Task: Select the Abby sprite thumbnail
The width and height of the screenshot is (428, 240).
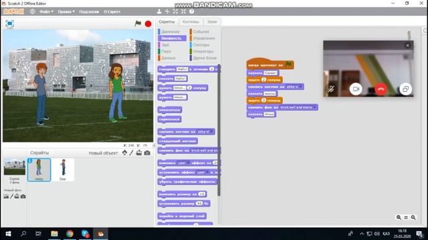Action: (39, 170)
